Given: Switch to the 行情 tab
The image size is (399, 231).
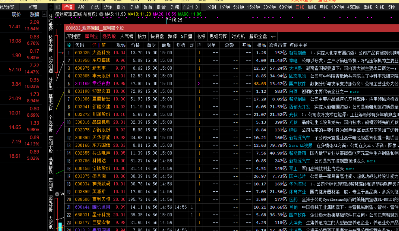Looking at the screenshot, I should pos(68,7).
